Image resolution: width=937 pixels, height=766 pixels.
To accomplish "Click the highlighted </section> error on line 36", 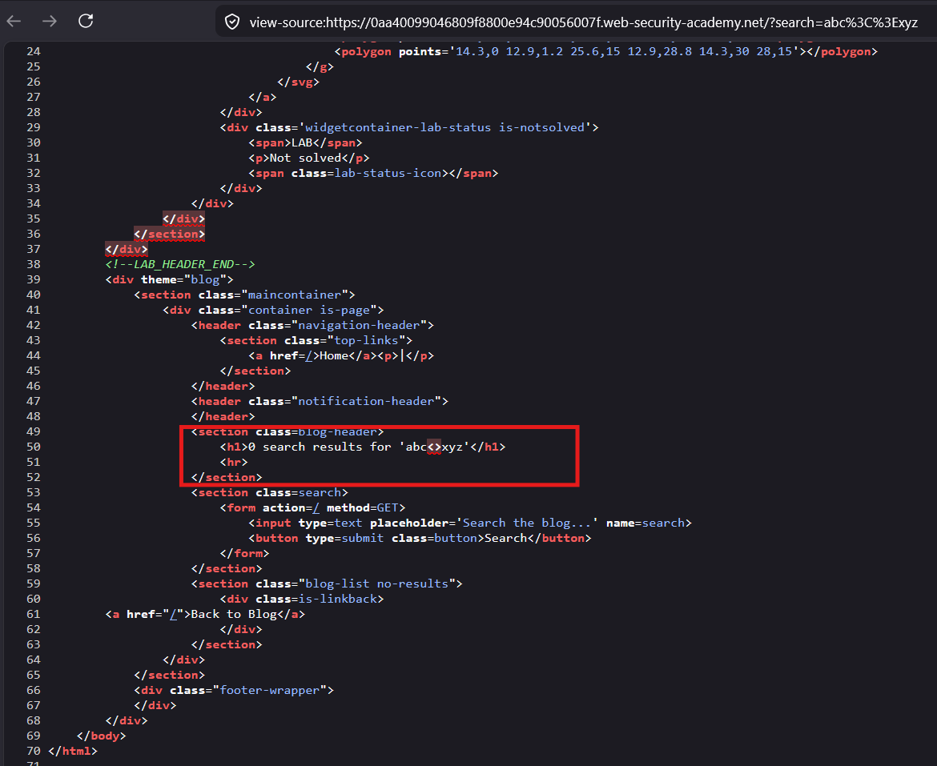I will click(169, 235).
